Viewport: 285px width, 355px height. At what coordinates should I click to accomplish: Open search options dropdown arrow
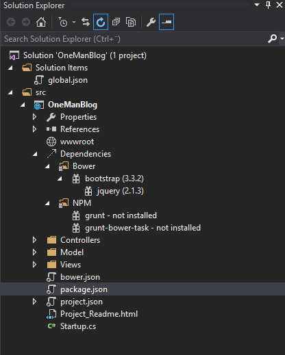[282, 39]
